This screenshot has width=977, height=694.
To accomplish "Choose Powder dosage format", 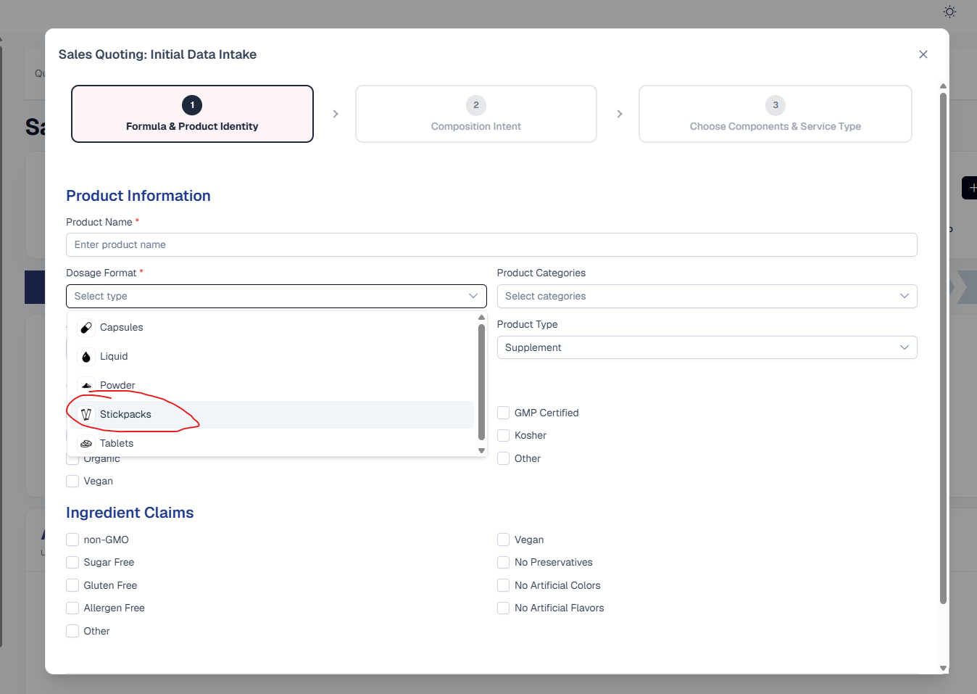I will coord(272,386).
